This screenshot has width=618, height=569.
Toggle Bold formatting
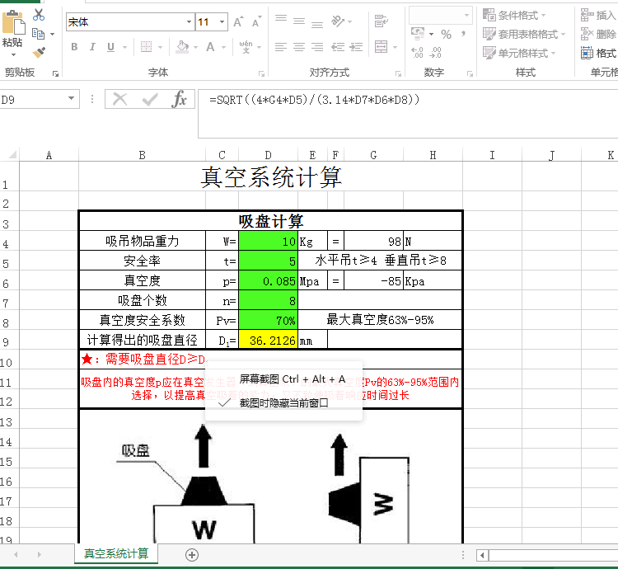click(x=73, y=47)
